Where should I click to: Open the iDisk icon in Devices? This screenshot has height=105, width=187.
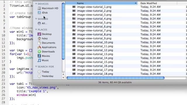pyautogui.click(x=39, y=13)
